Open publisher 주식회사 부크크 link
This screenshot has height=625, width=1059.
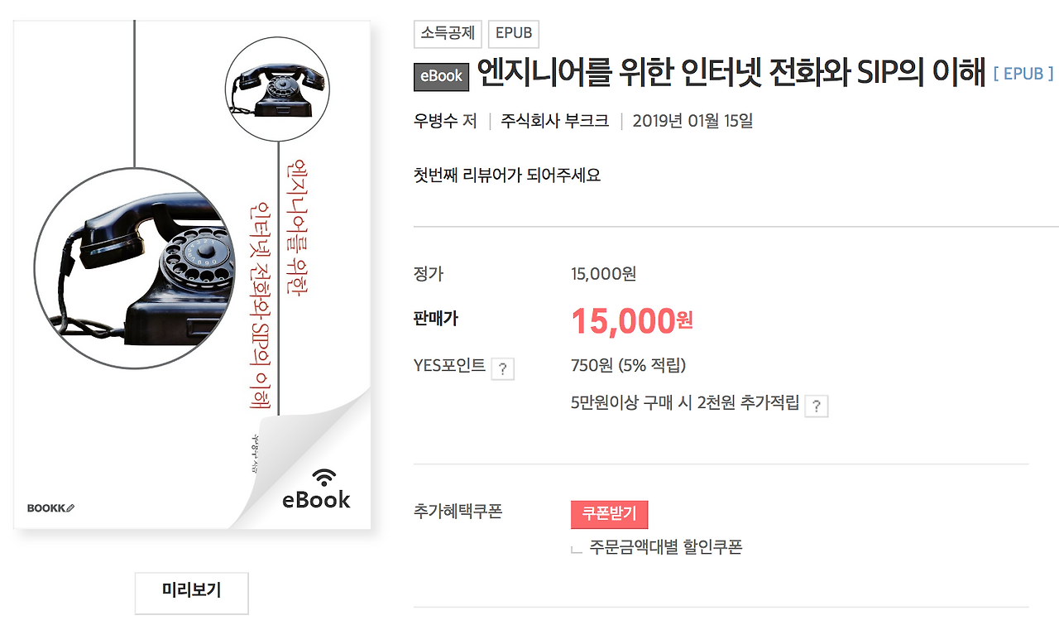coord(554,121)
